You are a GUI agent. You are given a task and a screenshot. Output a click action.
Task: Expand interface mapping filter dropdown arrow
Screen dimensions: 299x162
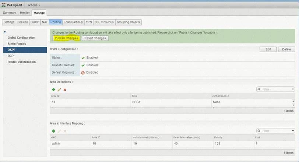293,131
